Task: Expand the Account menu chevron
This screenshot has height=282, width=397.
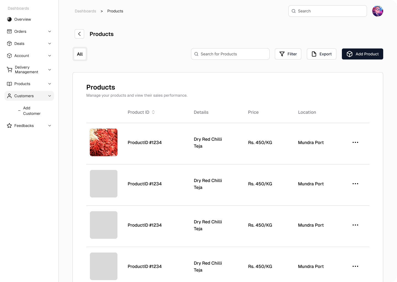Action: click(50, 56)
